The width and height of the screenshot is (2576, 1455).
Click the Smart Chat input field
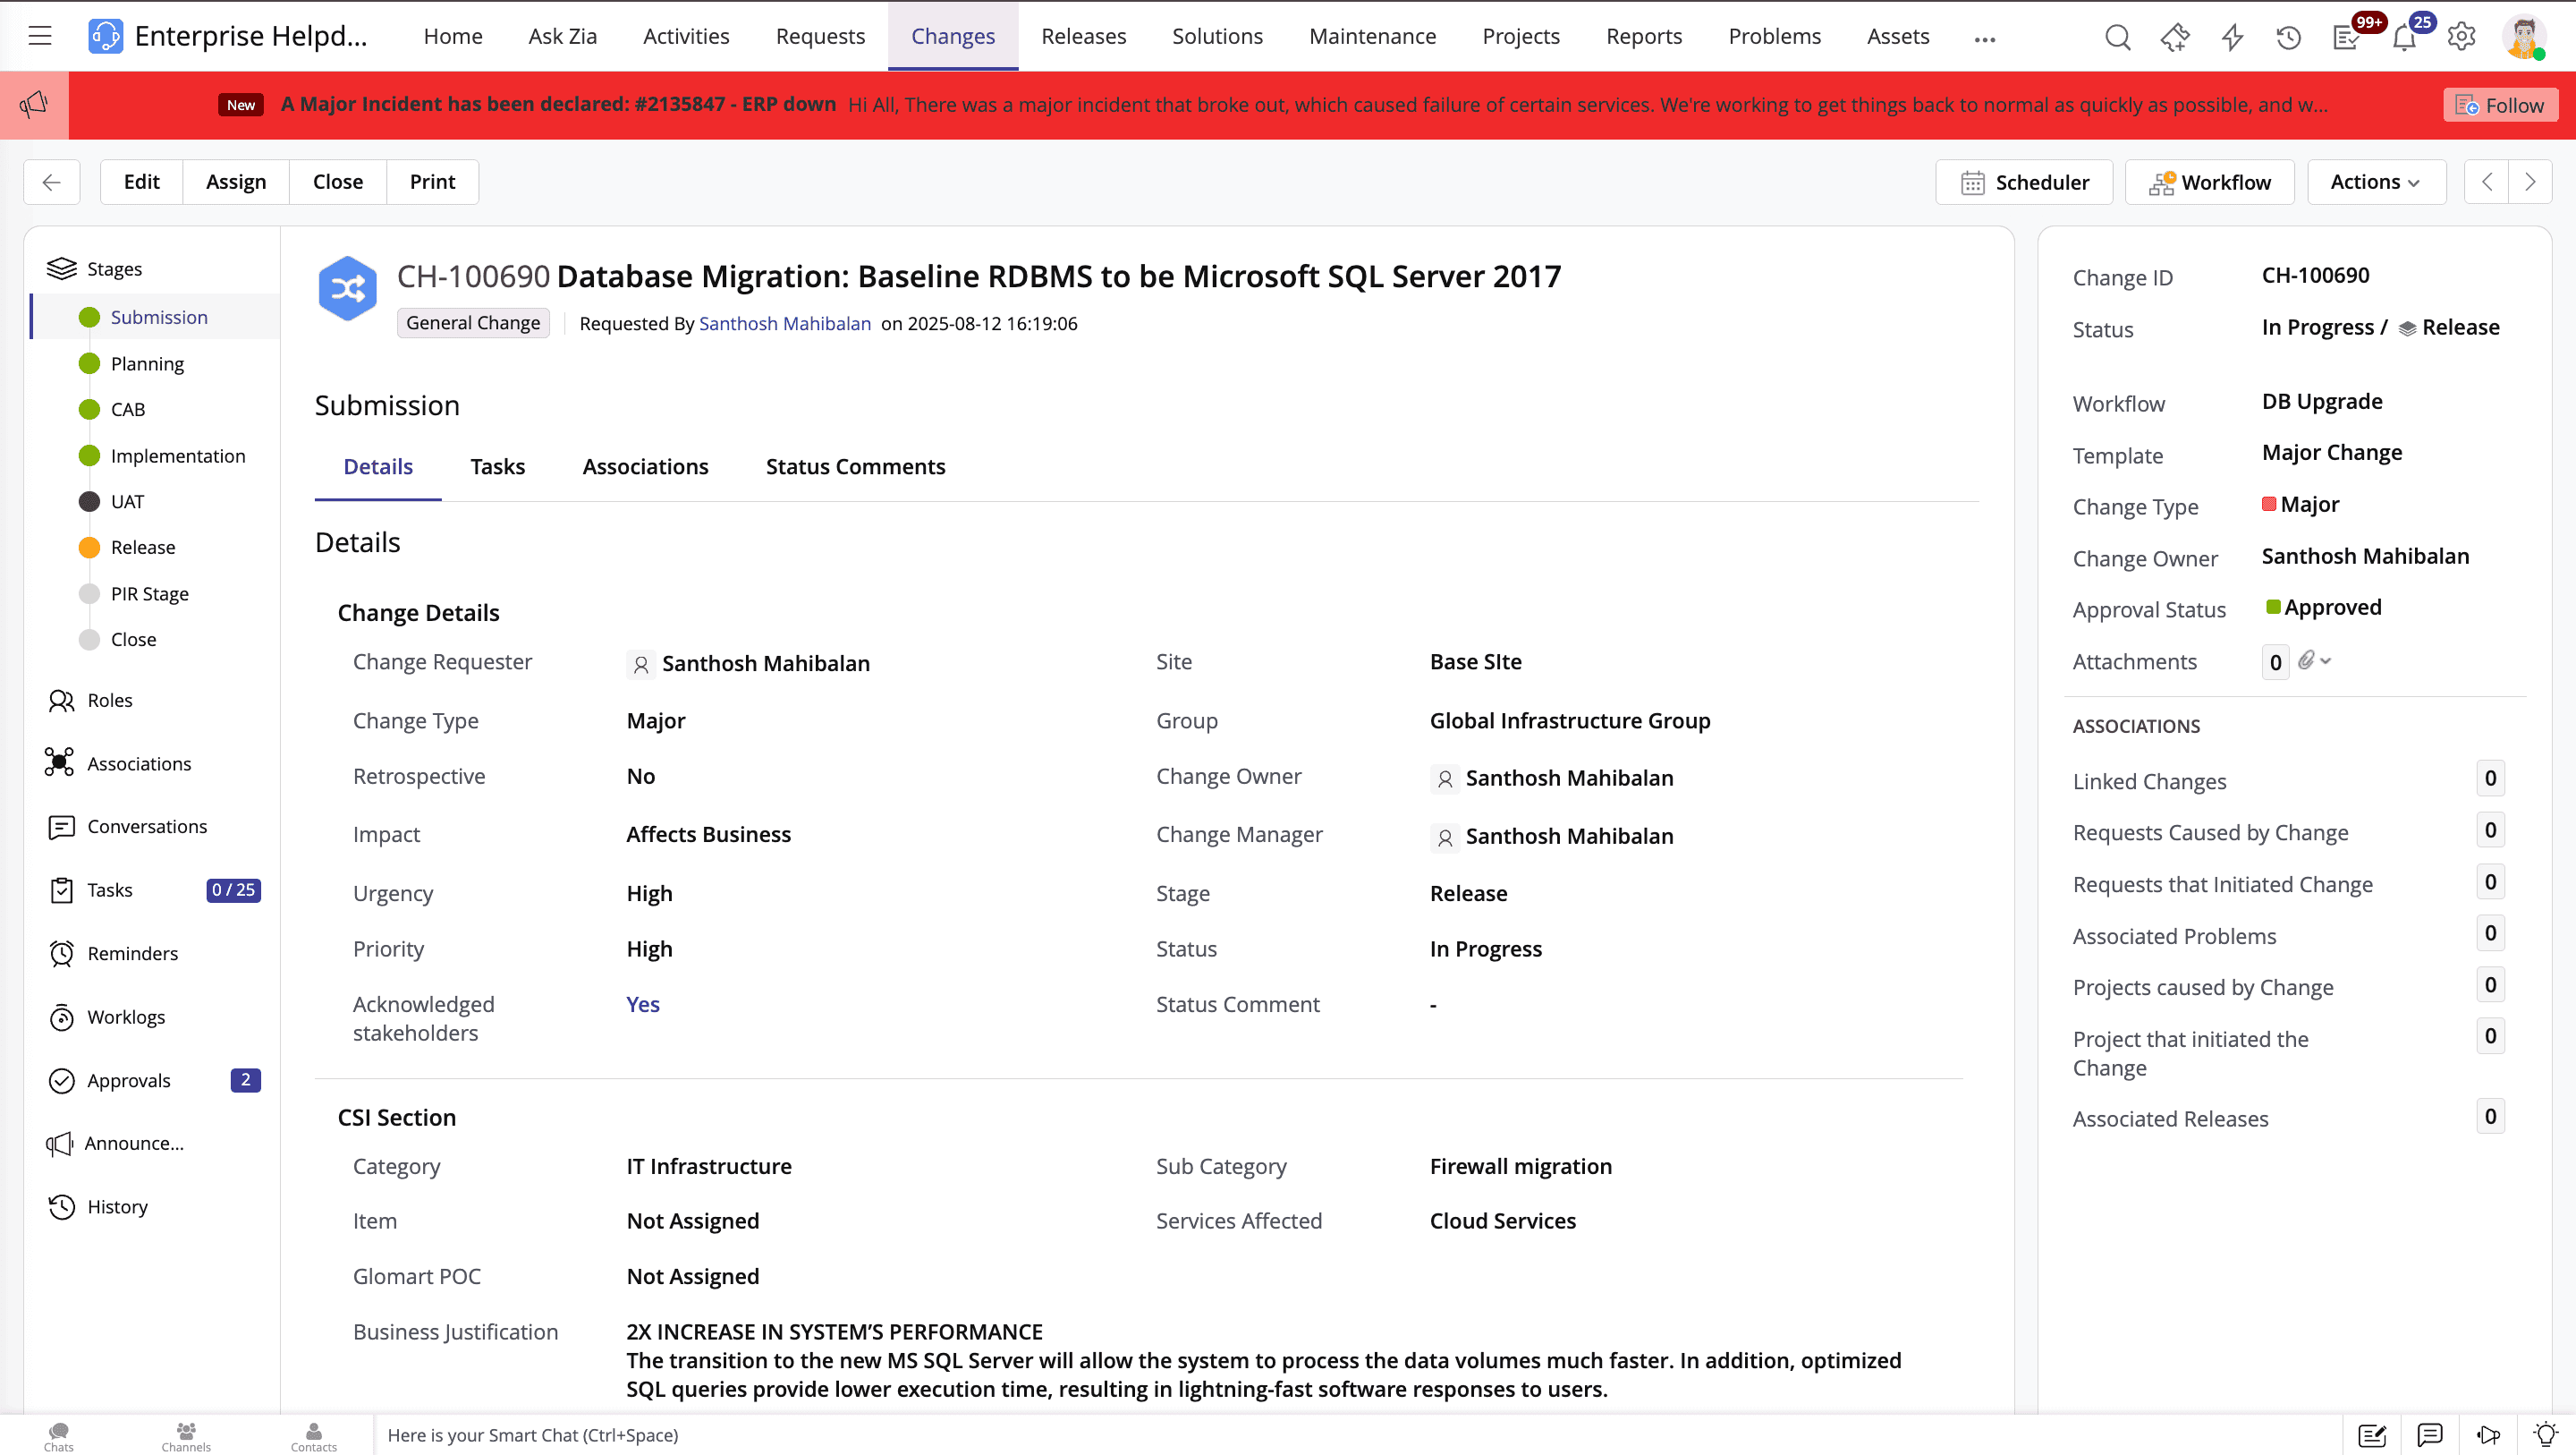tap(1356, 1435)
